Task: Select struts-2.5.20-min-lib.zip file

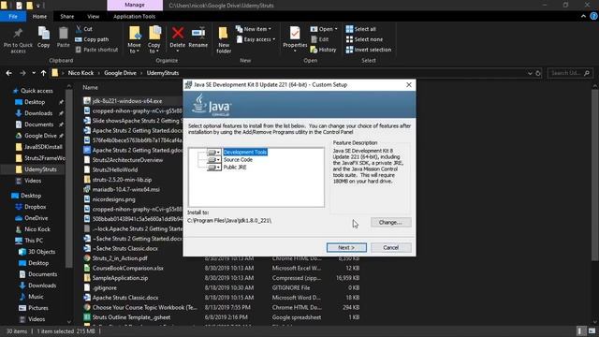Action: [x=122, y=180]
